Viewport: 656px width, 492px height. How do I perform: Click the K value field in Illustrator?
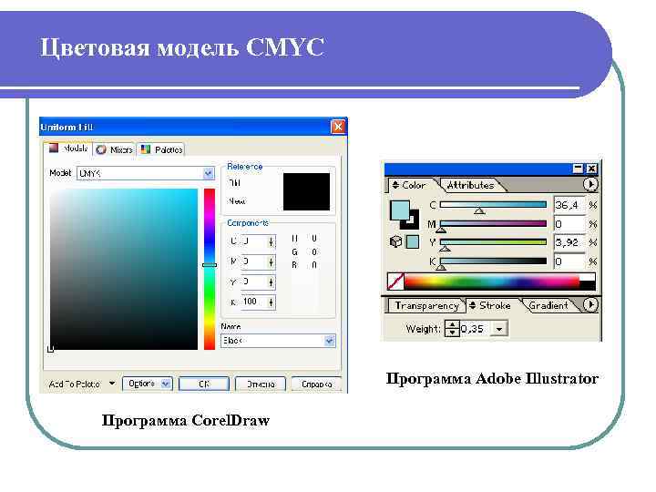[x=569, y=261]
